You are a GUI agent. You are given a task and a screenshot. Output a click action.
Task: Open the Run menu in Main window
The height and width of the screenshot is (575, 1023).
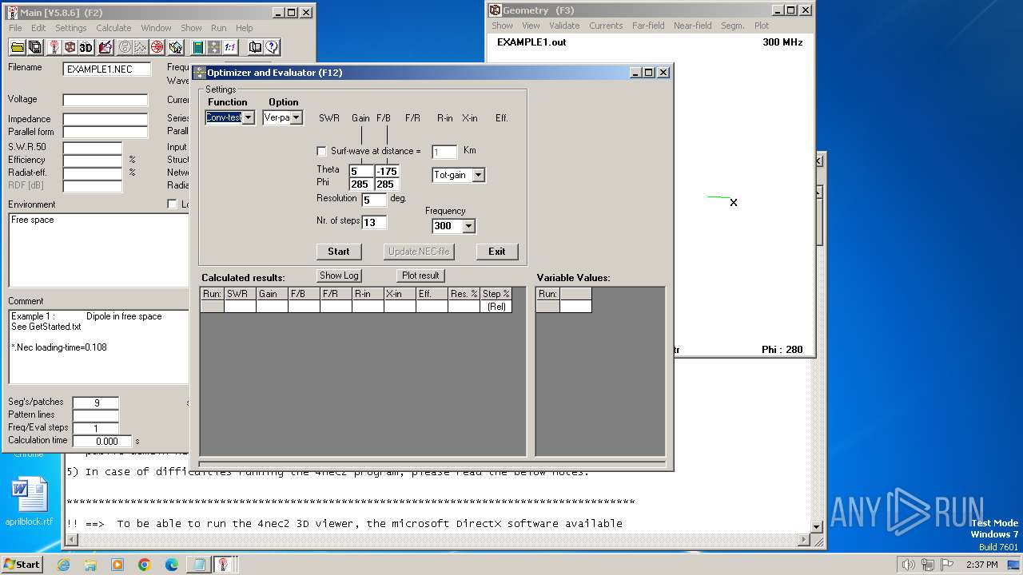click(x=218, y=28)
